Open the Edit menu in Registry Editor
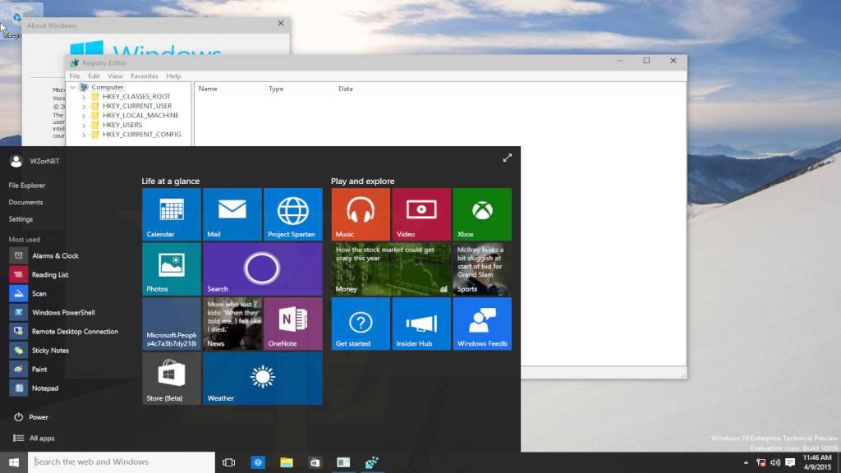The height and width of the screenshot is (473, 841). (x=94, y=75)
